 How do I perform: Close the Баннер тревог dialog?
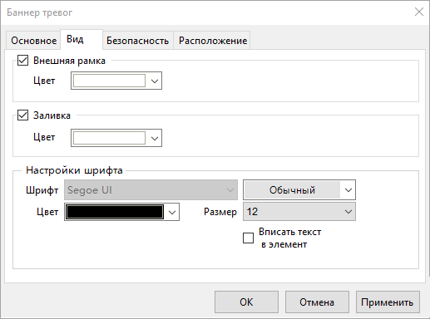tap(419, 12)
